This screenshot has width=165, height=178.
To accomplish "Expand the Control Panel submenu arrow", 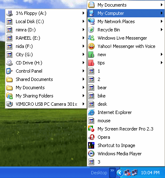I will click(84, 71).
